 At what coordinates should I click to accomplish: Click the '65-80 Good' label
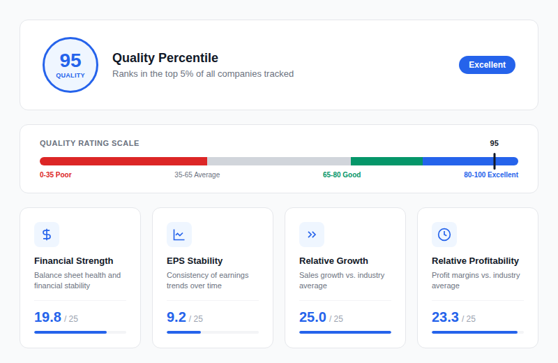tap(342, 175)
